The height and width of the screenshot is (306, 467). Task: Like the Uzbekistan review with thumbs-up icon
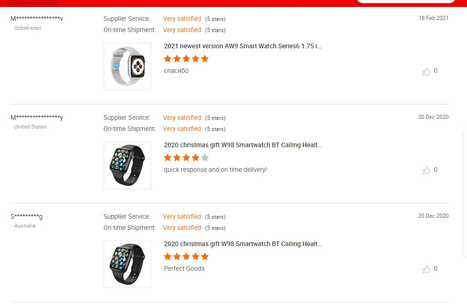tap(426, 72)
